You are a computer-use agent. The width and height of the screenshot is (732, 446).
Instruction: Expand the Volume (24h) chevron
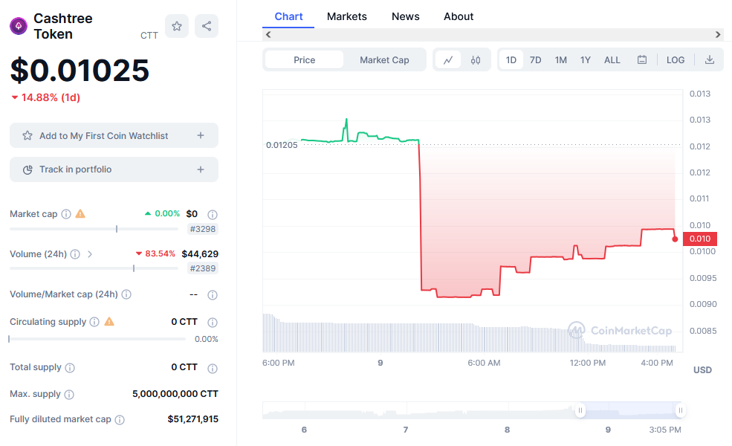(90, 254)
